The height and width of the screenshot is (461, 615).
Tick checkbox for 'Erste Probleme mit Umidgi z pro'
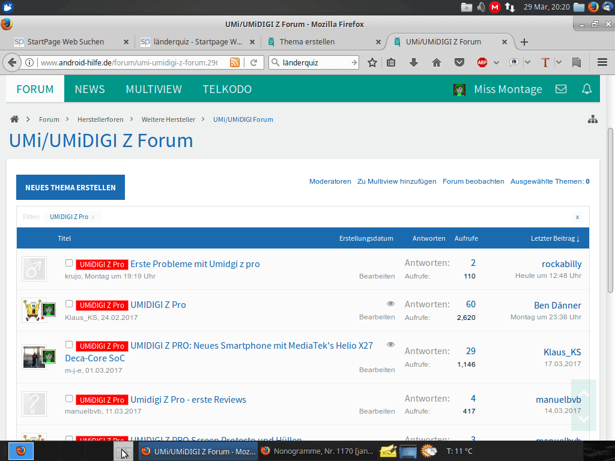69,263
